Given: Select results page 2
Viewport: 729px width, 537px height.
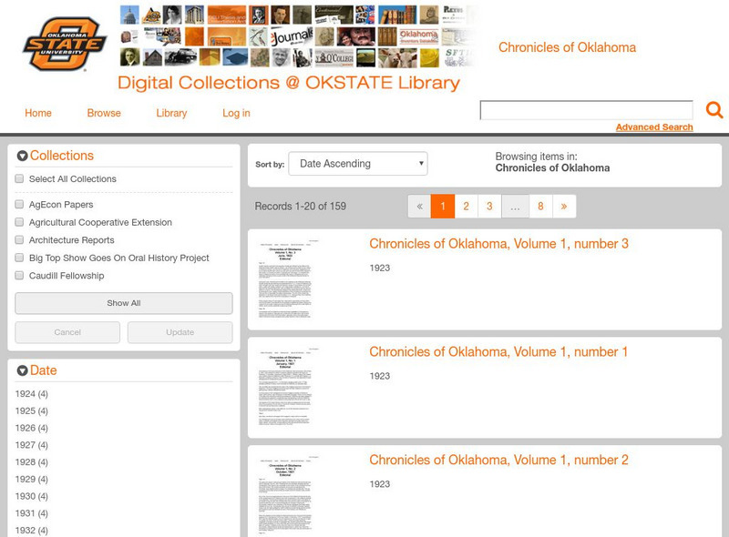Looking at the screenshot, I should tap(466, 207).
